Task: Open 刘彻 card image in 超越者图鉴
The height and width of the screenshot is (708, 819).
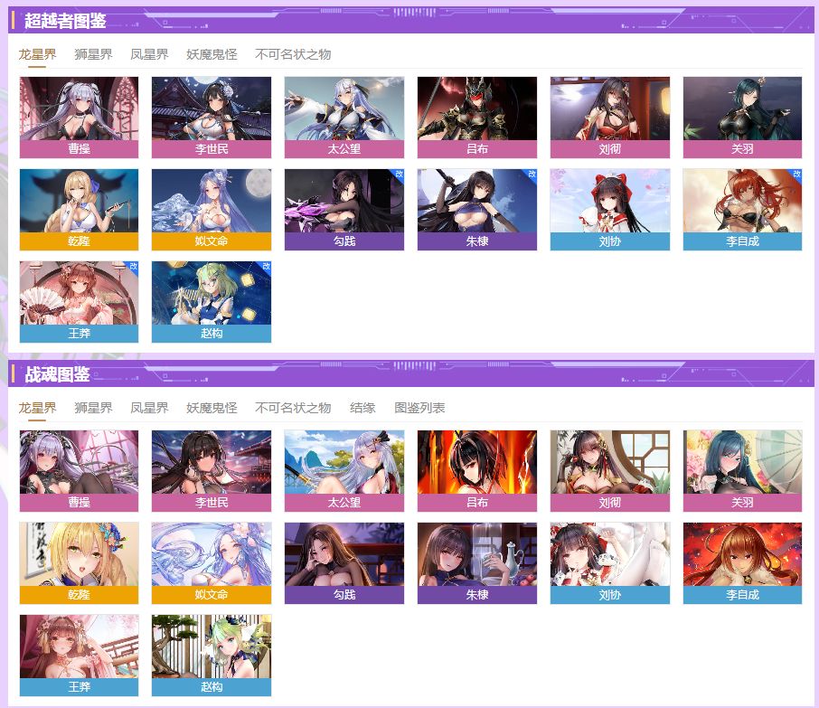Action: point(609,109)
